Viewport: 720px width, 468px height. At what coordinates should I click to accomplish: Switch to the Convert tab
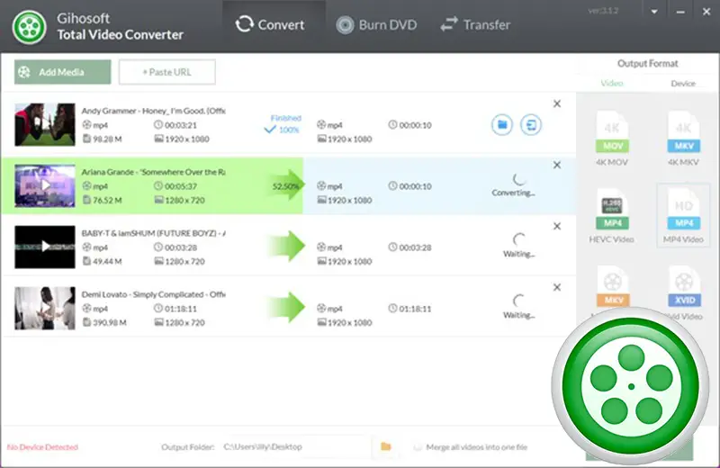tap(270, 25)
